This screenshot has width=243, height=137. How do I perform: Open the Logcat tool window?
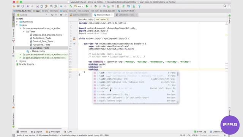click(x=36, y=132)
